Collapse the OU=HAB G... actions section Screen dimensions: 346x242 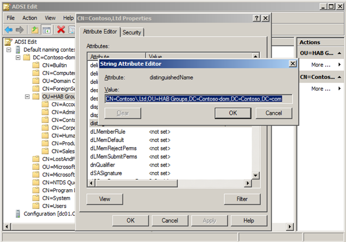[339, 53]
